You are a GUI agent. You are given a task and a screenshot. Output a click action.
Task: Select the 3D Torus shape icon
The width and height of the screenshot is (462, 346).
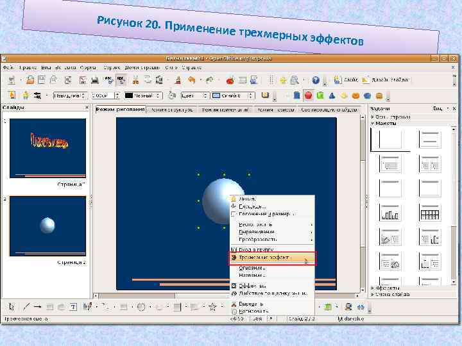pyautogui.click(x=356, y=95)
